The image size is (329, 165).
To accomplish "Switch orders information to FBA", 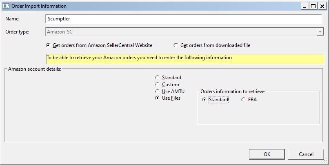I will pos(249,100).
